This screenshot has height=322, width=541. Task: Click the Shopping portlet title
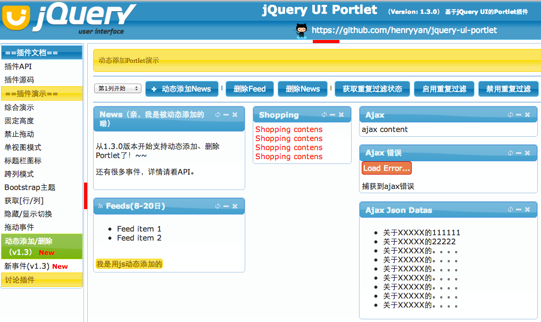click(x=279, y=115)
